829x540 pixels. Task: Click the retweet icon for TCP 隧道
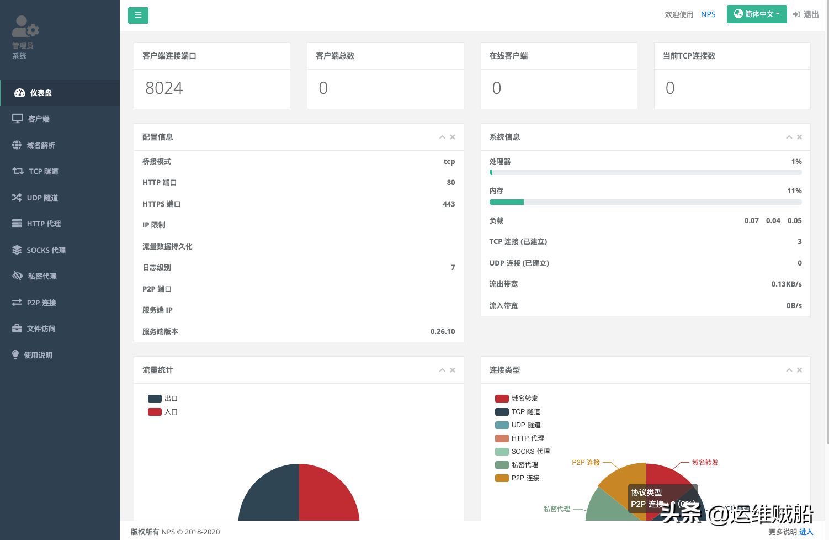(x=18, y=171)
